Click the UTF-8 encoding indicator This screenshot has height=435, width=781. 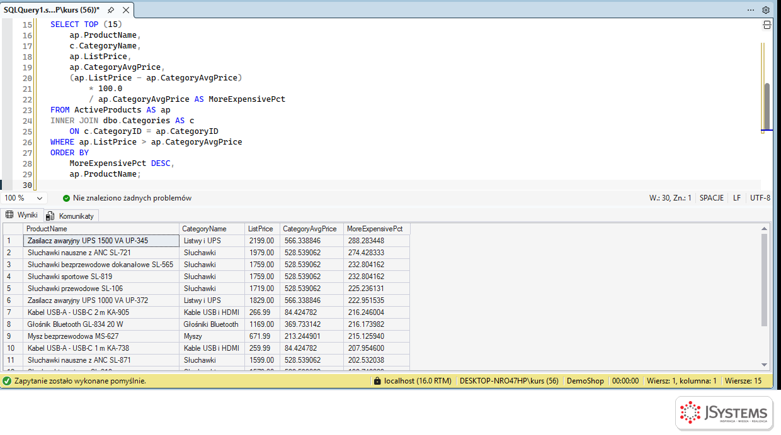coord(760,198)
